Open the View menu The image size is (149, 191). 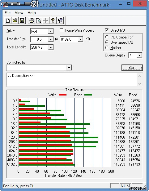[x=19, y=12]
